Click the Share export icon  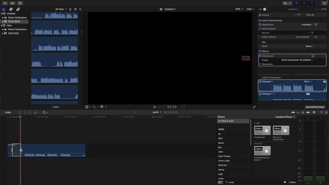pyautogui.click(x=324, y=3)
